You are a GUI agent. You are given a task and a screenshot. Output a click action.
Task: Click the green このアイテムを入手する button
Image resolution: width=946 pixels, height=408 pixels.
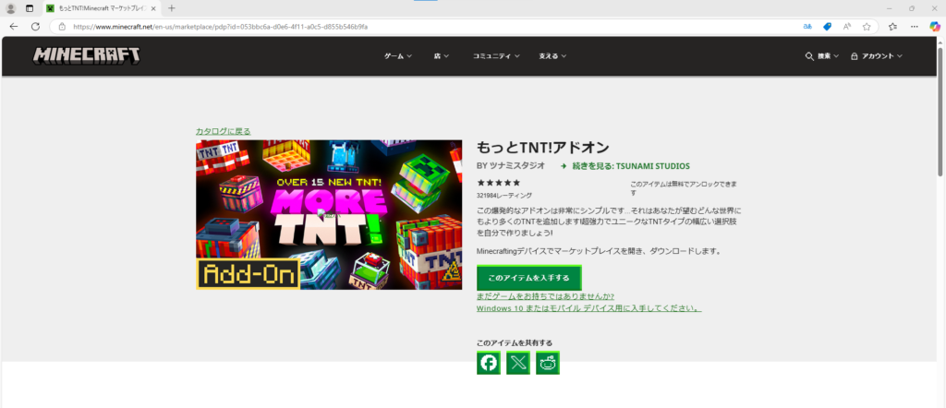coord(528,277)
